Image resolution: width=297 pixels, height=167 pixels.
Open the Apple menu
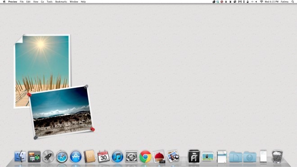4,2
